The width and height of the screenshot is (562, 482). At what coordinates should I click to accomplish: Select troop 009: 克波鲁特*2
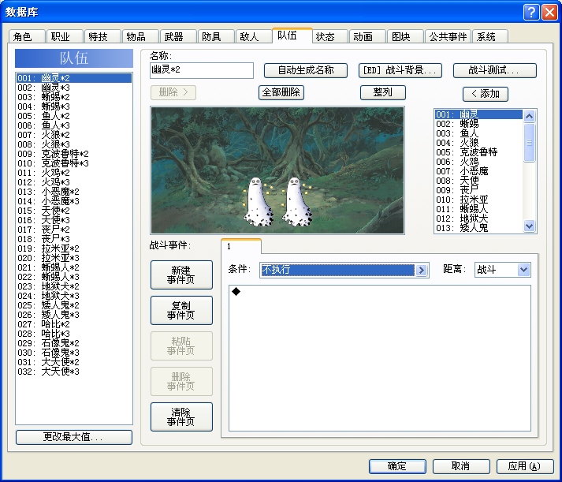tap(74, 154)
